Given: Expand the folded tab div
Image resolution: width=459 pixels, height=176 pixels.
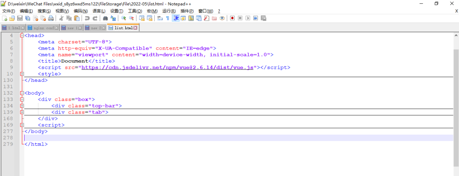Looking at the screenshot, I should [22, 112].
